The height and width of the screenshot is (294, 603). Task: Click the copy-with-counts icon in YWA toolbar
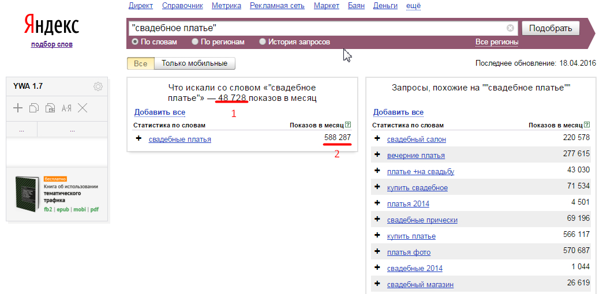tap(50, 108)
